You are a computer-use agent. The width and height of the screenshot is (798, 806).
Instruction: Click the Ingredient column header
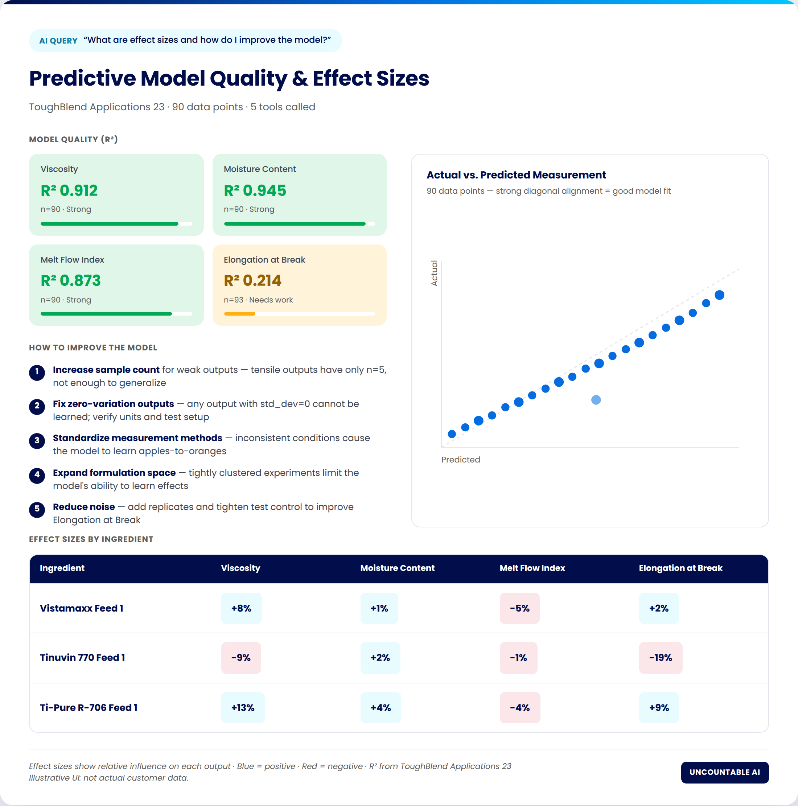click(x=62, y=568)
